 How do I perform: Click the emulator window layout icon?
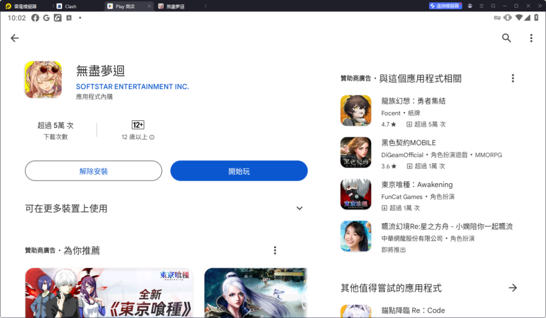click(x=493, y=6)
